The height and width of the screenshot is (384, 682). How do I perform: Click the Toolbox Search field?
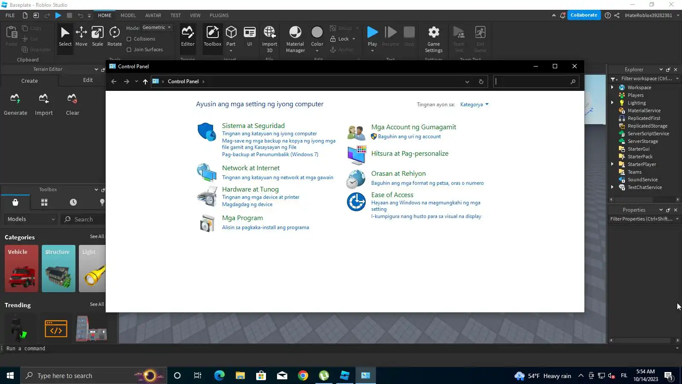pyautogui.click(x=84, y=219)
